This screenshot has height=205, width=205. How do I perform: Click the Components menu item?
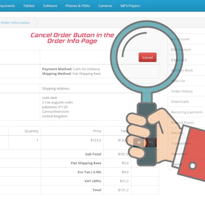[7, 6]
